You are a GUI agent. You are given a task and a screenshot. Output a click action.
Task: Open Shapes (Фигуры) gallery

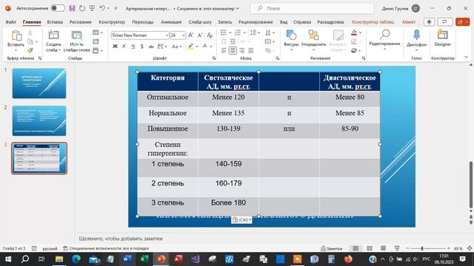click(x=291, y=35)
